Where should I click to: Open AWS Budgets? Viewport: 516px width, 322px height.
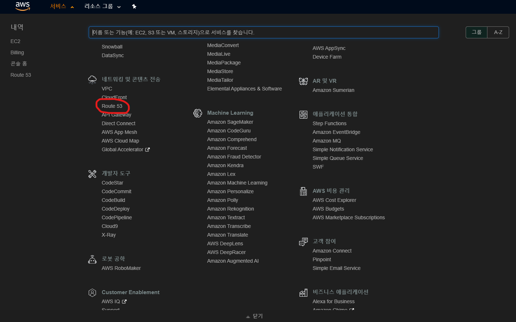(328, 209)
